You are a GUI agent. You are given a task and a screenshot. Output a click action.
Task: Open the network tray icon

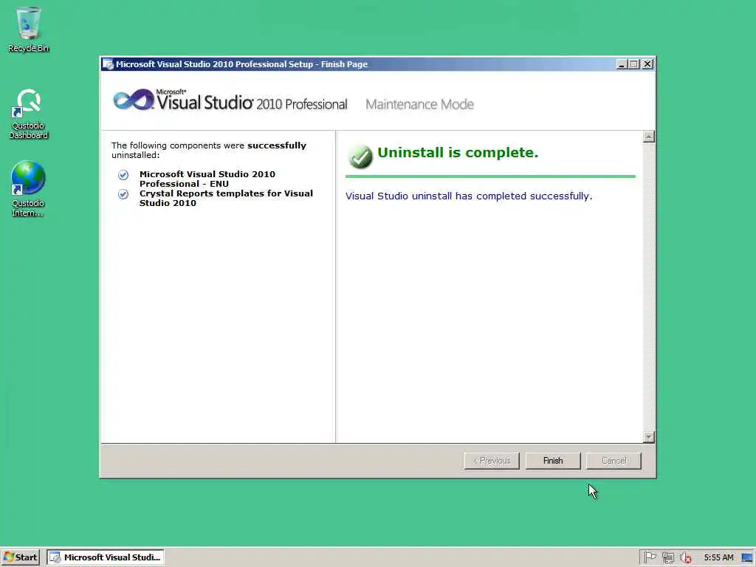point(667,557)
